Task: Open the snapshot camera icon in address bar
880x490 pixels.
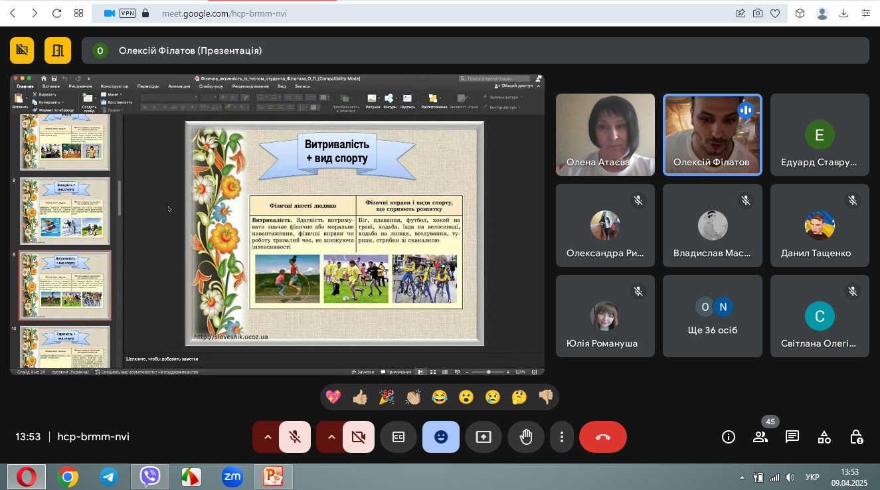Action: 758,13
